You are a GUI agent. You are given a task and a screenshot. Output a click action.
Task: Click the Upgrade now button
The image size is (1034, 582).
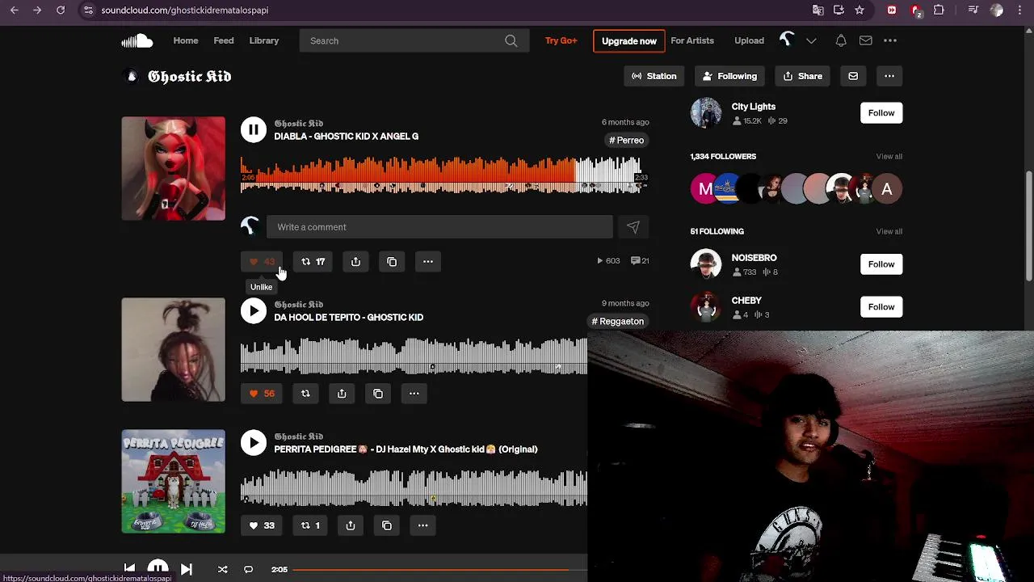point(629,40)
